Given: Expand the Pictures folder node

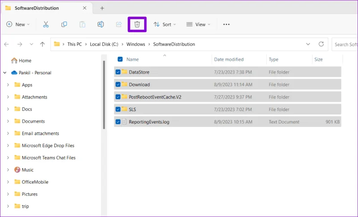Looking at the screenshot, I should coord(8,194).
